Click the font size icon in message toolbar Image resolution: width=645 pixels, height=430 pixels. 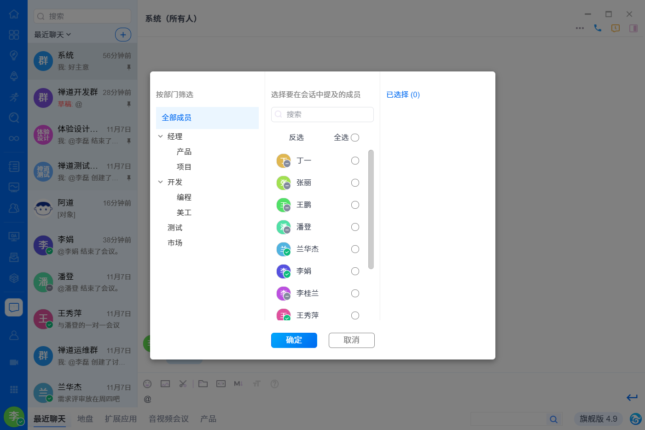256,383
